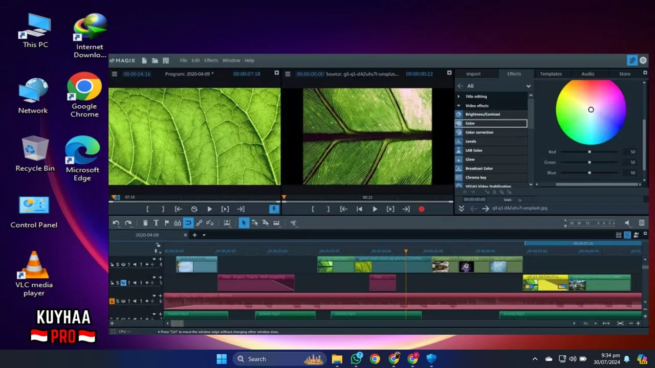Switch to the Templates tab
This screenshot has width=655, height=368.
pyautogui.click(x=551, y=74)
